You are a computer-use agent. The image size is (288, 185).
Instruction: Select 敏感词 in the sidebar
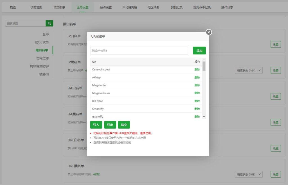coord(44,74)
